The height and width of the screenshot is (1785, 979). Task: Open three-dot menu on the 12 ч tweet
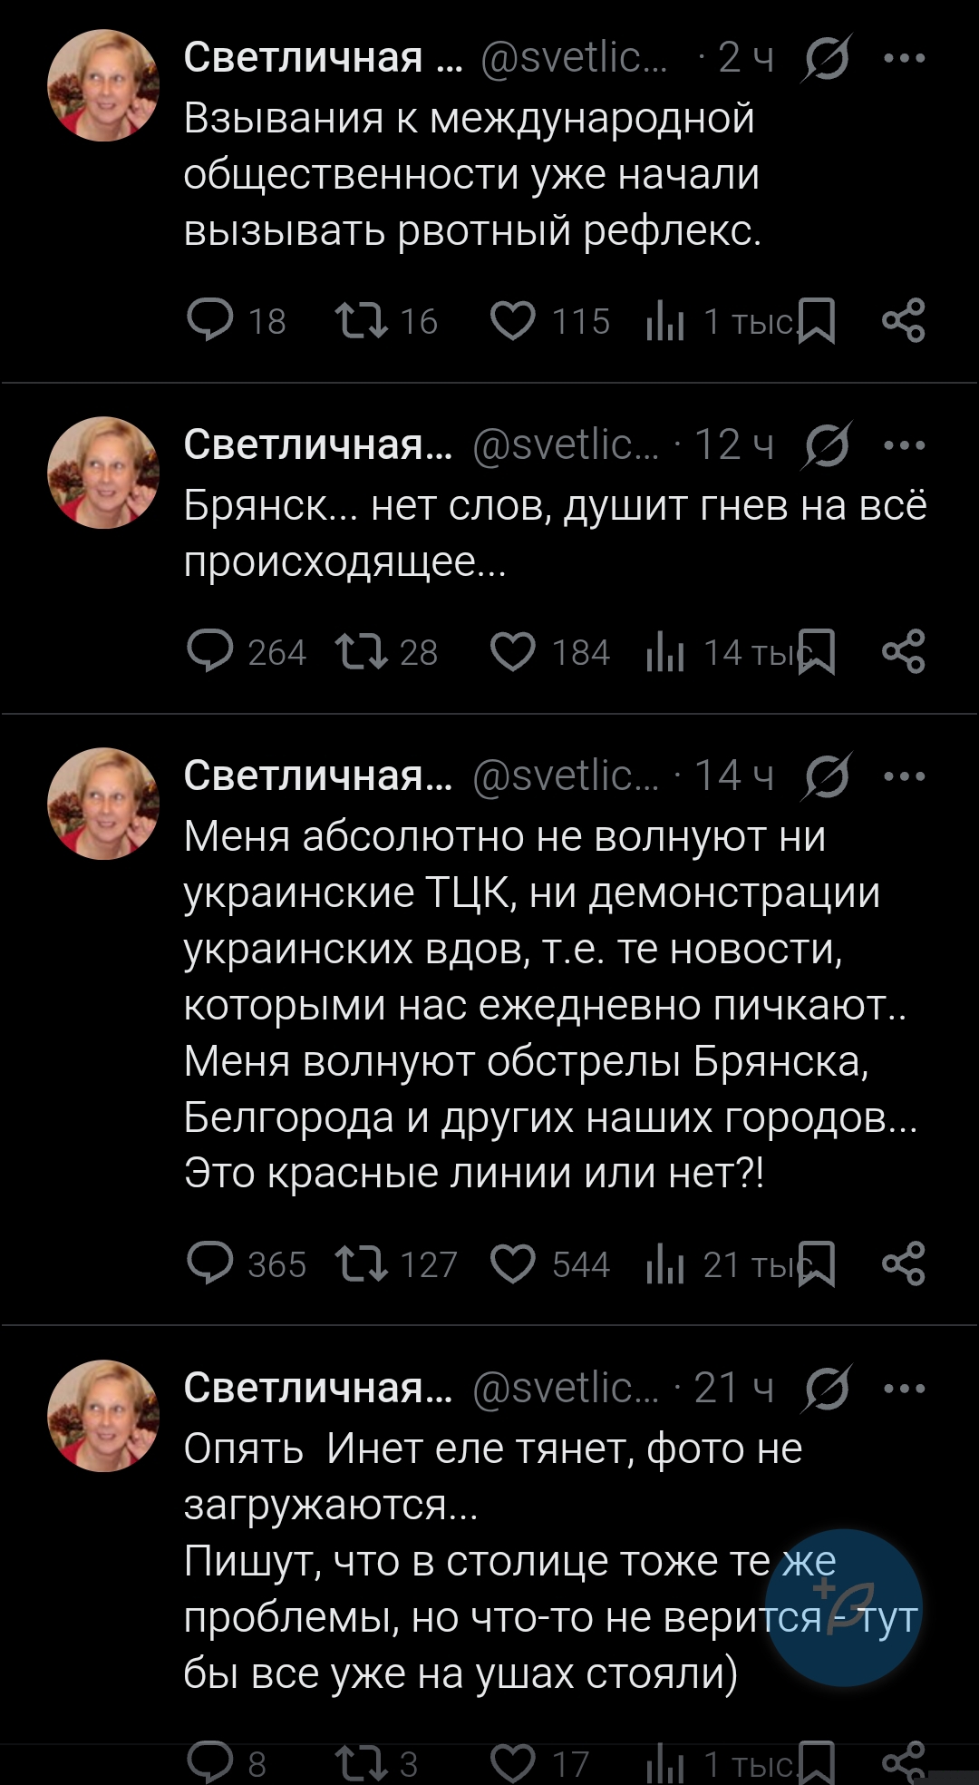904,445
